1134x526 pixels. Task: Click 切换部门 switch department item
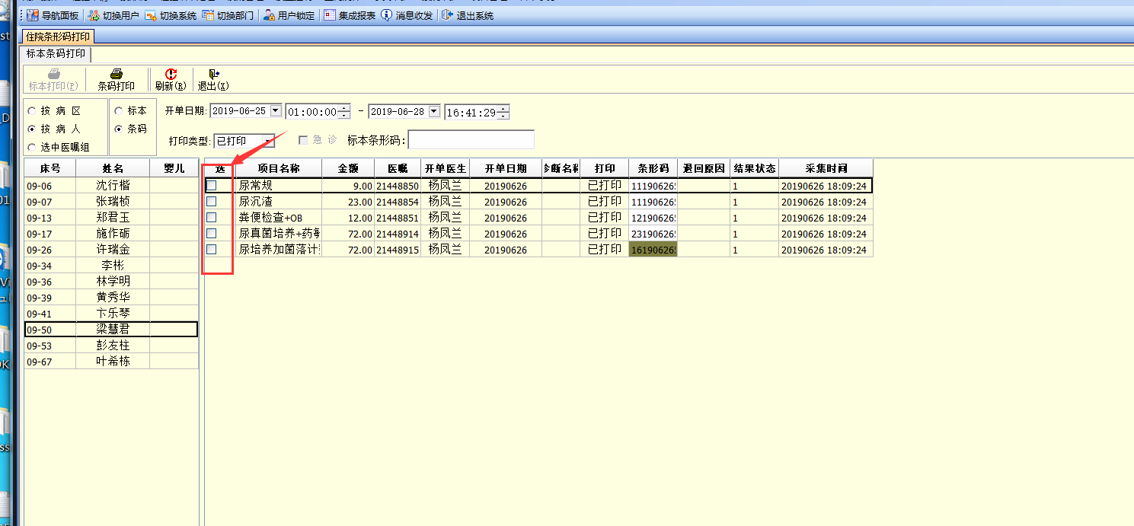click(228, 15)
